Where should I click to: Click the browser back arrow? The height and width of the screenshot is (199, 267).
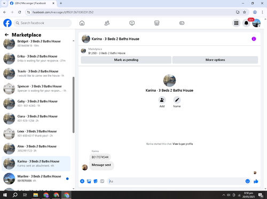[5, 12]
